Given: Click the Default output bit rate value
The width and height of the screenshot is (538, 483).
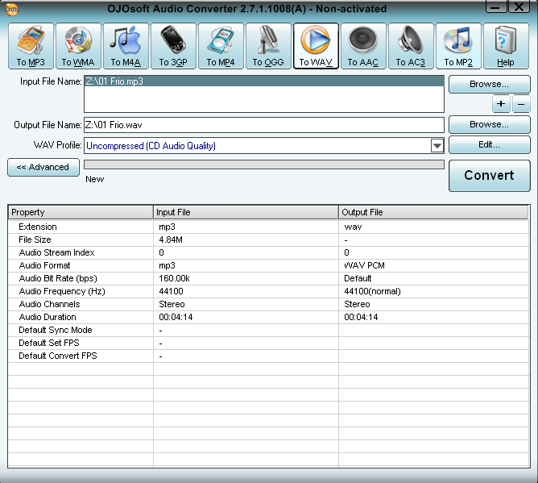Looking at the screenshot, I should pyautogui.click(x=358, y=278).
